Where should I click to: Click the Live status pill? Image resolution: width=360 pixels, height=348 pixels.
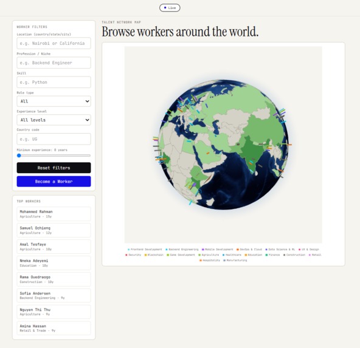click(170, 8)
